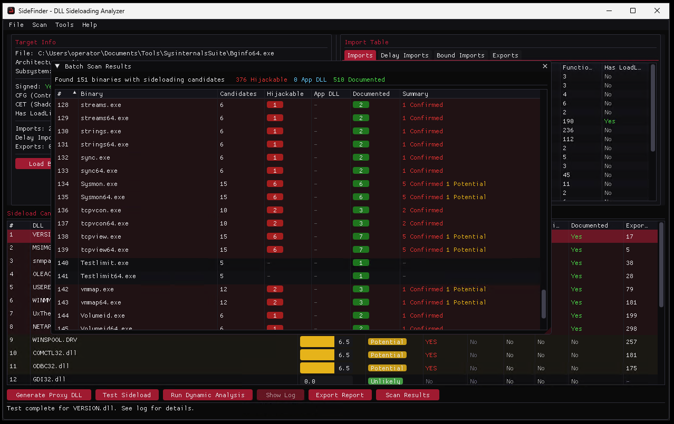
Task: Sort batch results by # column
Action: (x=66, y=94)
